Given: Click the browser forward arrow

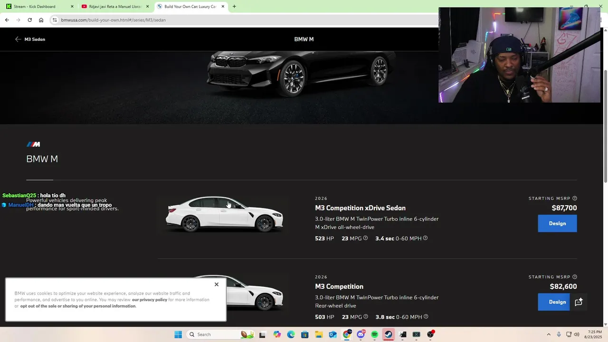Looking at the screenshot, I should [x=18, y=20].
